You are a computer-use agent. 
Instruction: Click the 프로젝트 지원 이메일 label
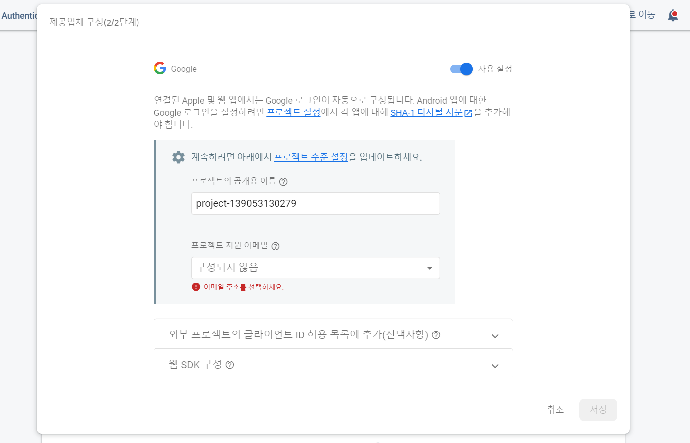[230, 246]
